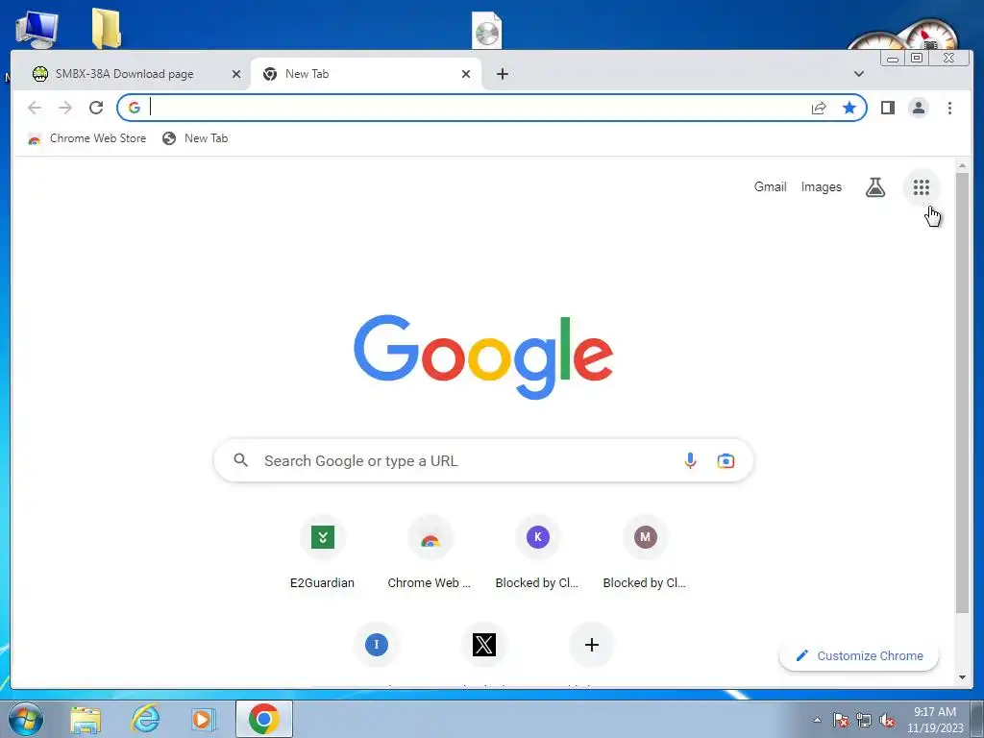The height and width of the screenshot is (738, 984).
Task: Go forward one page
Action: [x=65, y=108]
